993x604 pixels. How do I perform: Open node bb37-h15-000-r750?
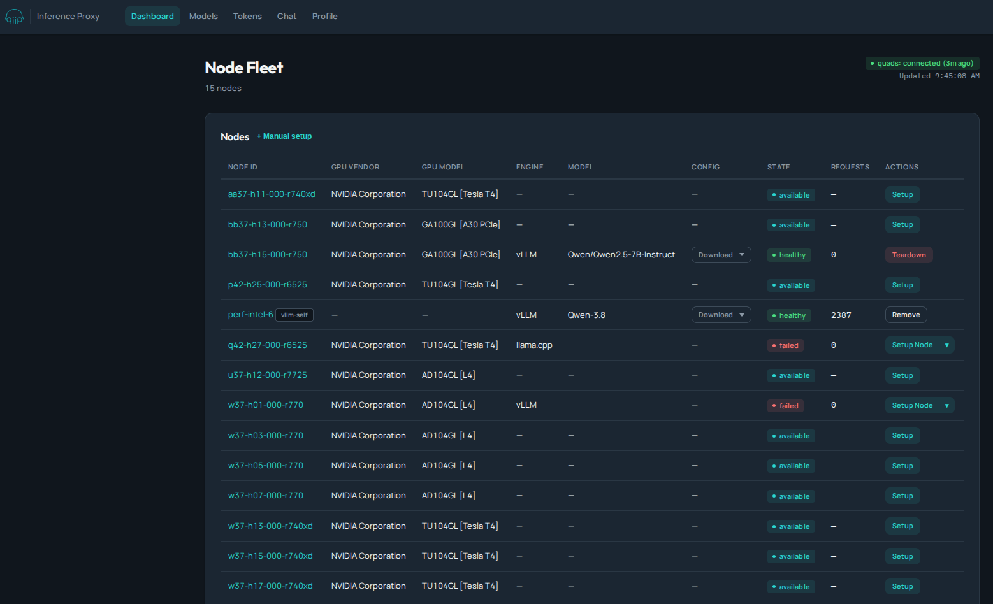[268, 255]
